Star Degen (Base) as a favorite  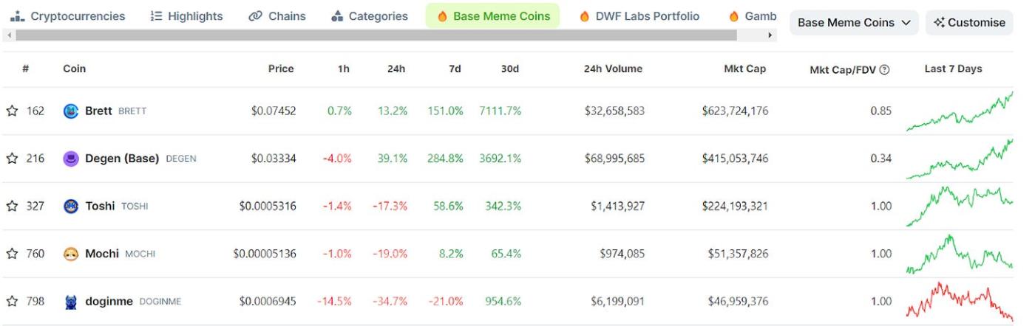[12, 159]
